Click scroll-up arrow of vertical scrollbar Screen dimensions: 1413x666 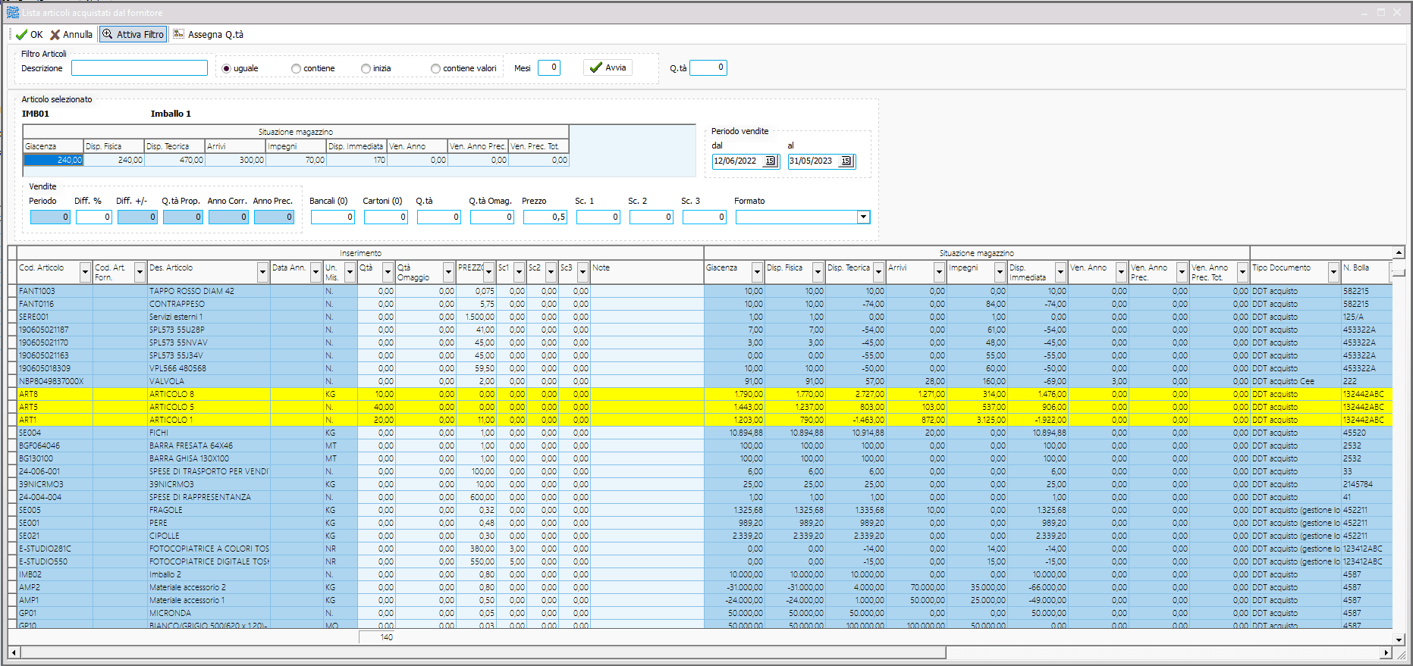1399,252
